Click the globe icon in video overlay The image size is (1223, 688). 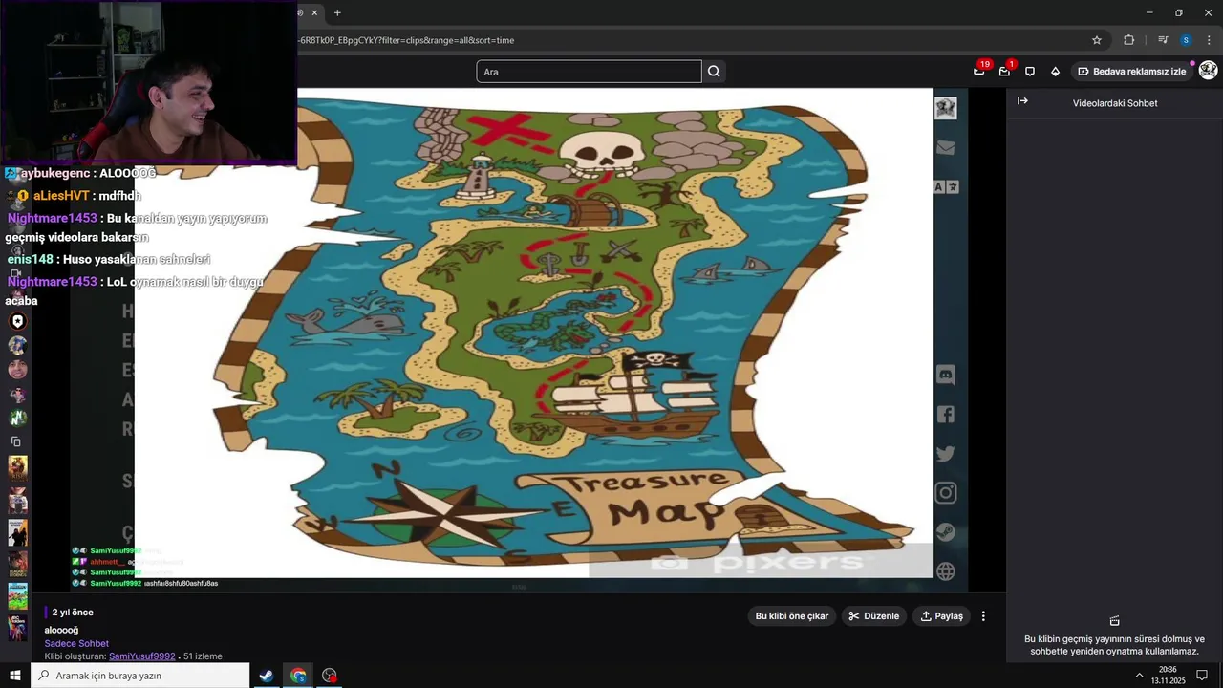pyautogui.click(x=946, y=571)
